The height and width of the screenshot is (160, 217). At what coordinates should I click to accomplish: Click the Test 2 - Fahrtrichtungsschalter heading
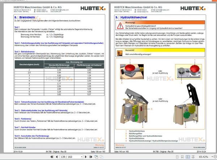tap(59, 43)
